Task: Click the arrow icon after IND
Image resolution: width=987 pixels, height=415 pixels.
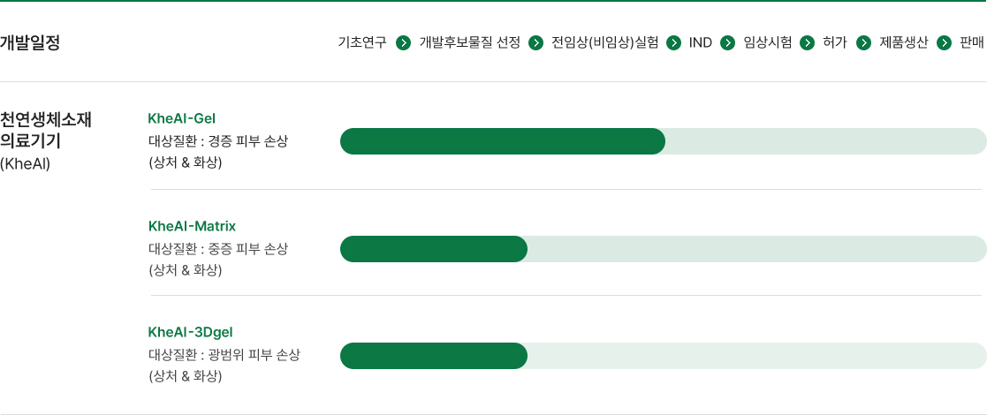Action: 728,42
